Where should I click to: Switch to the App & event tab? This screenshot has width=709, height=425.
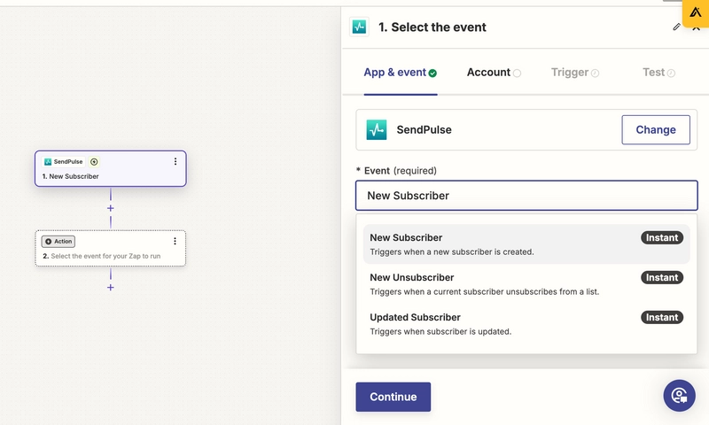pyautogui.click(x=401, y=73)
